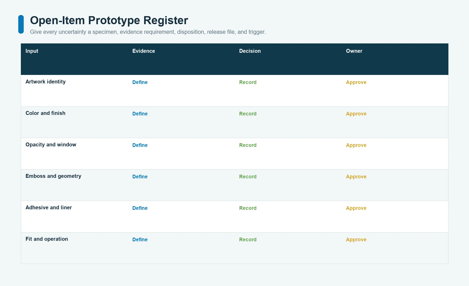Select the Color and finish row label
The height and width of the screenshot is (286, 469).
coord(45,113)
